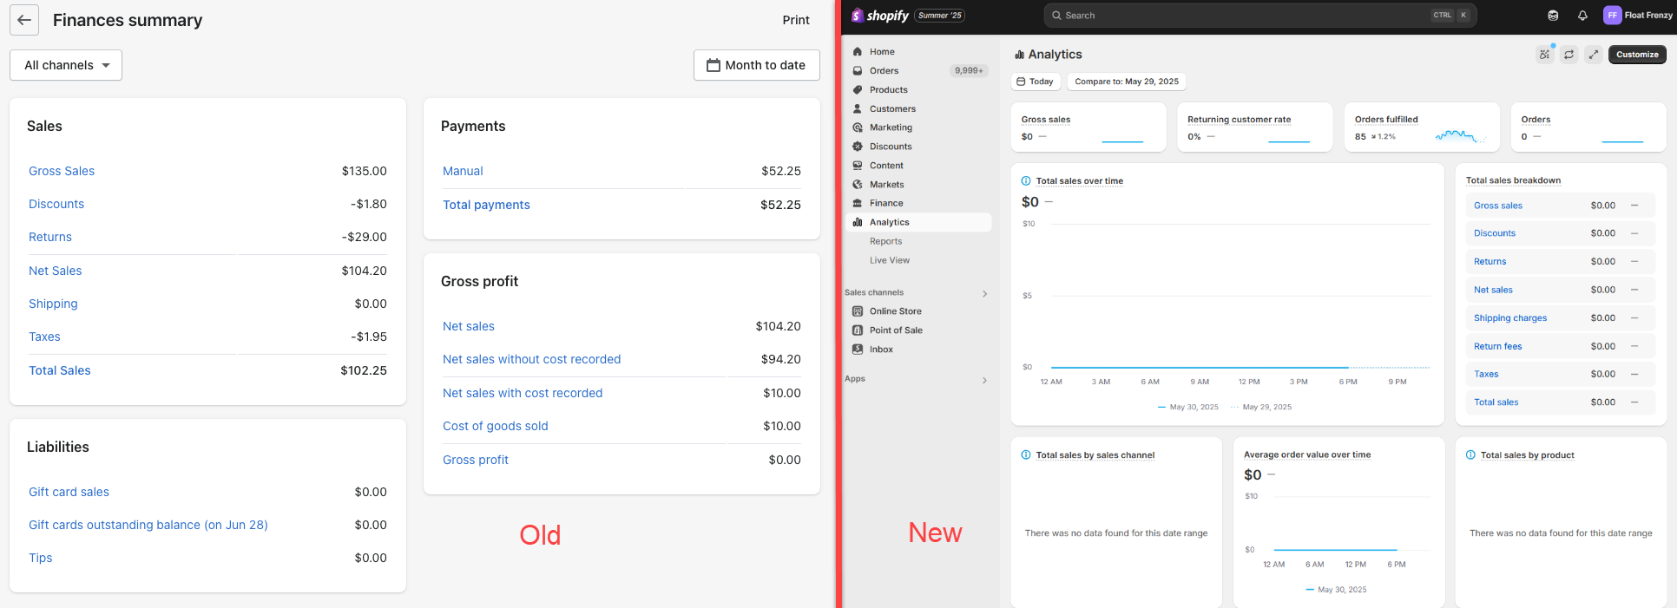Expand Analytics to fullscreen with the arrows icon
Viewport: 1677px width, 608px height.
(x=1593, y=55)
